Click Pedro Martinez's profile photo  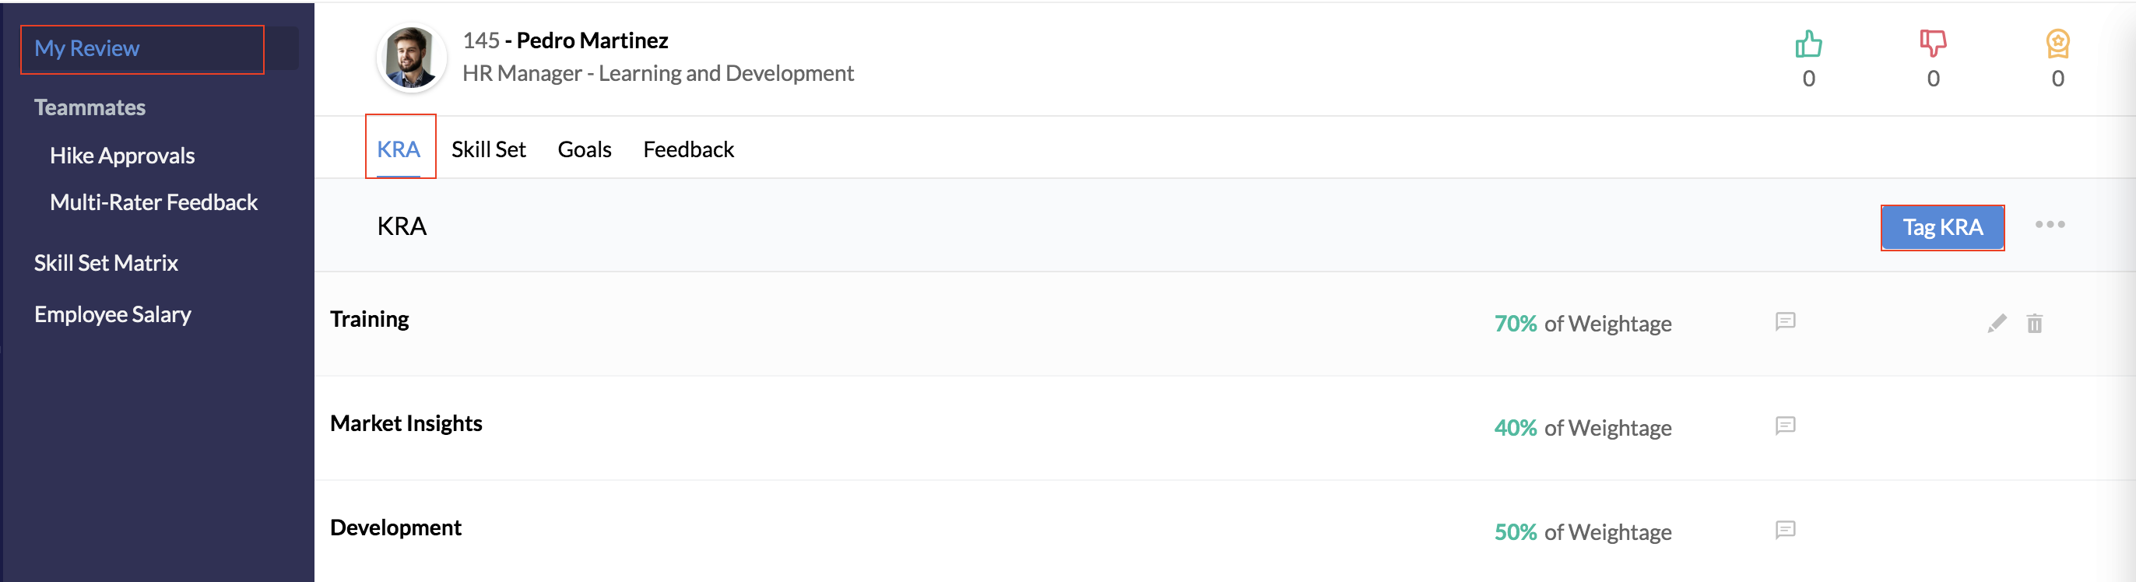pyautogui.click(x=411, y=58)
